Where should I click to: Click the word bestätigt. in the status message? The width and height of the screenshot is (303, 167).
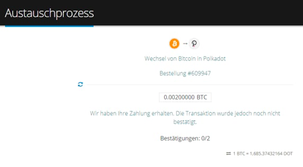pos(185,122)
